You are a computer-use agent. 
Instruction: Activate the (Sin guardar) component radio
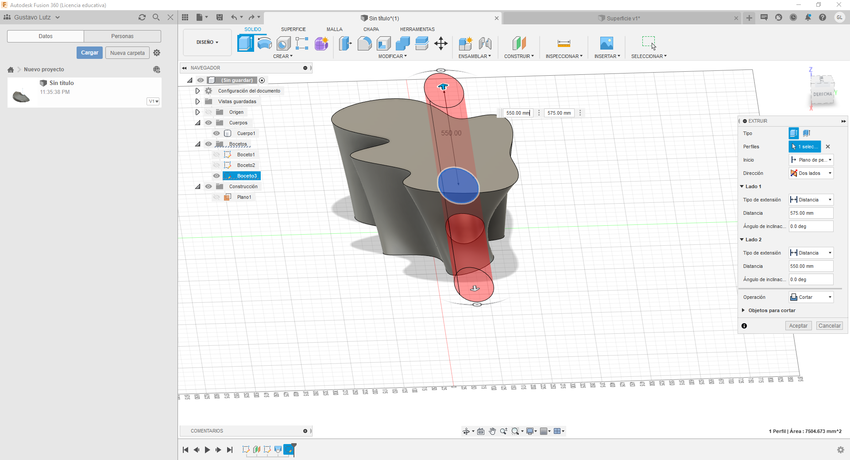(x=262, y=80)
